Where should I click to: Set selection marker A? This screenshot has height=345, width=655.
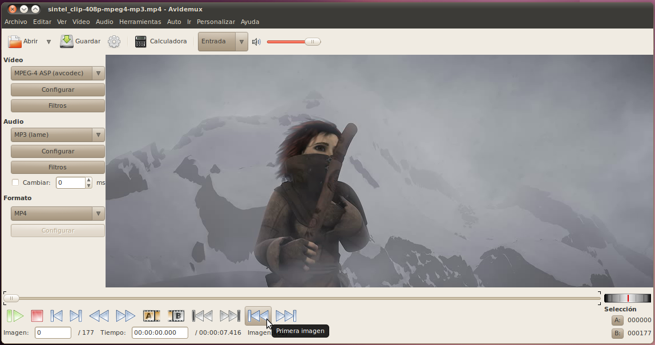coord(151,316)
